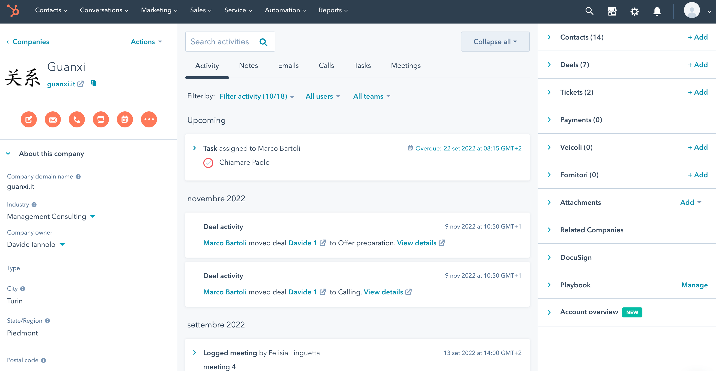716x371 pixels.
Task: Create a note with the note icon
Action: [x=29, y=119]
